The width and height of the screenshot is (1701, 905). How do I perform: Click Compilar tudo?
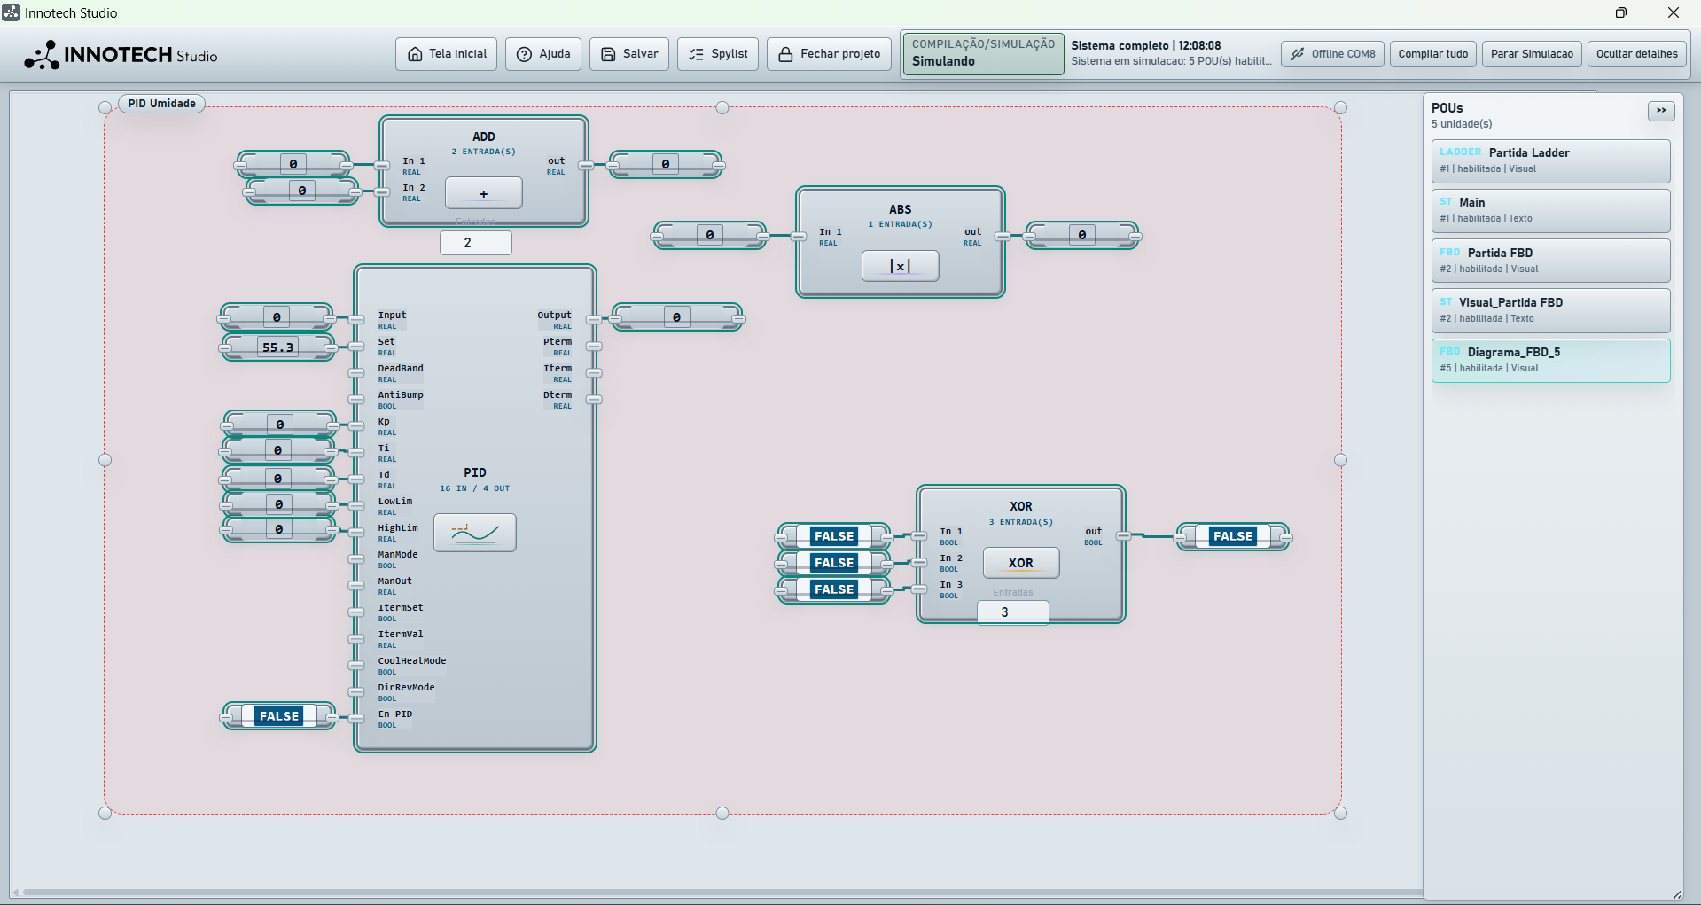coord(1433,54)
